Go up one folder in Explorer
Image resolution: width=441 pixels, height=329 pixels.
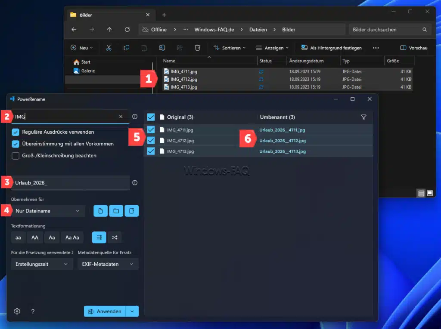click(x=109, y=30)
